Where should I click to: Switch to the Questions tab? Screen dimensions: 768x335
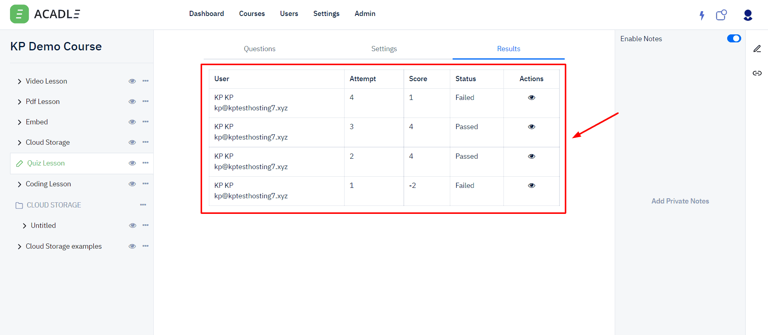259,49
